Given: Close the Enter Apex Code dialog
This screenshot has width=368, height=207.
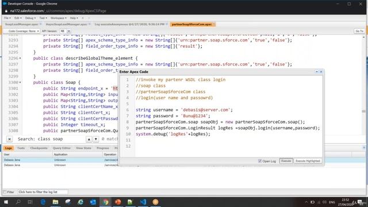Looking at the screenshot, I should click(321, 71).
